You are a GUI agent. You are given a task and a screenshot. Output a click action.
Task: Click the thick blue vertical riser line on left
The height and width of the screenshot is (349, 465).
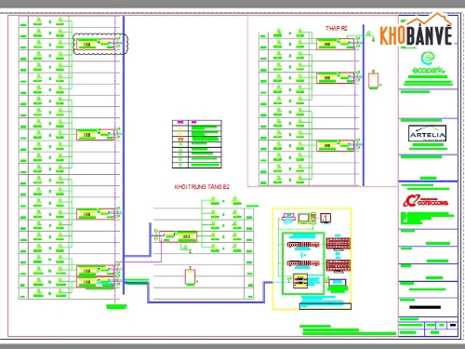coord(124,155)
